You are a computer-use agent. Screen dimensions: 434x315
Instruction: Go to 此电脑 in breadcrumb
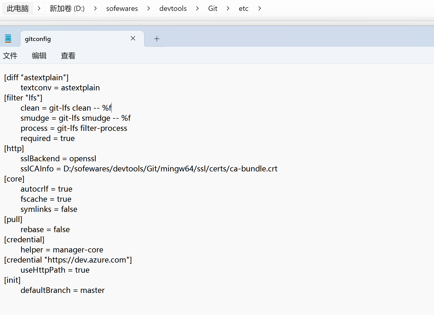tap(18, 8)
